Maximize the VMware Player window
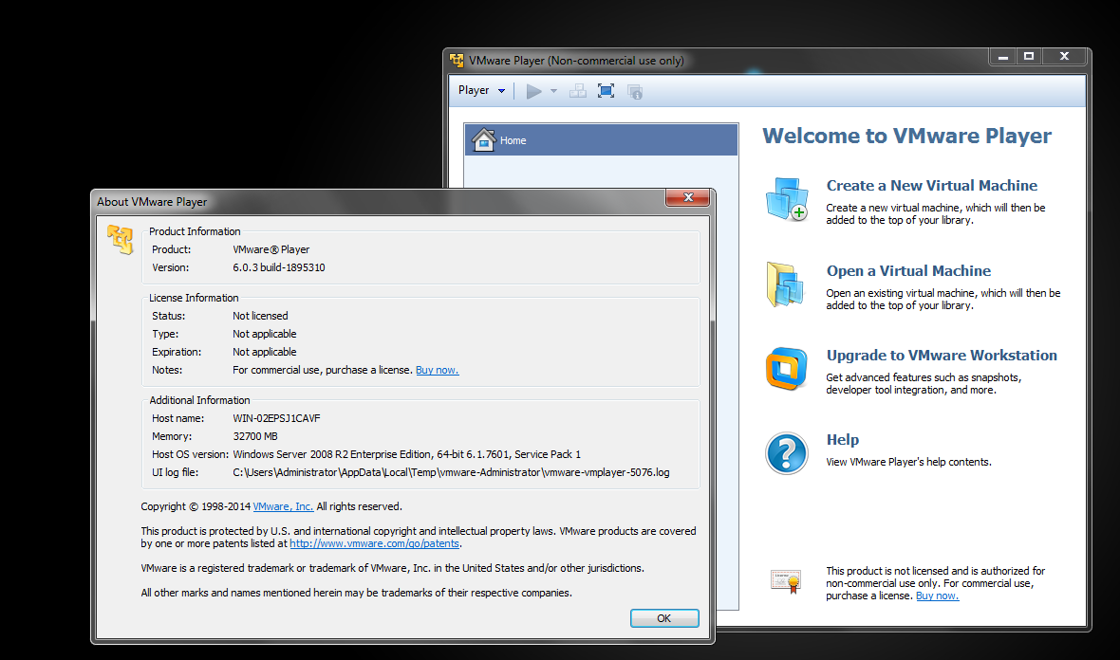The width and height of the screenshot is (1120, 660). [x=1029, y=56]
